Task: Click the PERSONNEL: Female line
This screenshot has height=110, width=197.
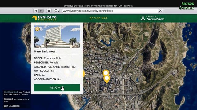Action: coord(46,62)
